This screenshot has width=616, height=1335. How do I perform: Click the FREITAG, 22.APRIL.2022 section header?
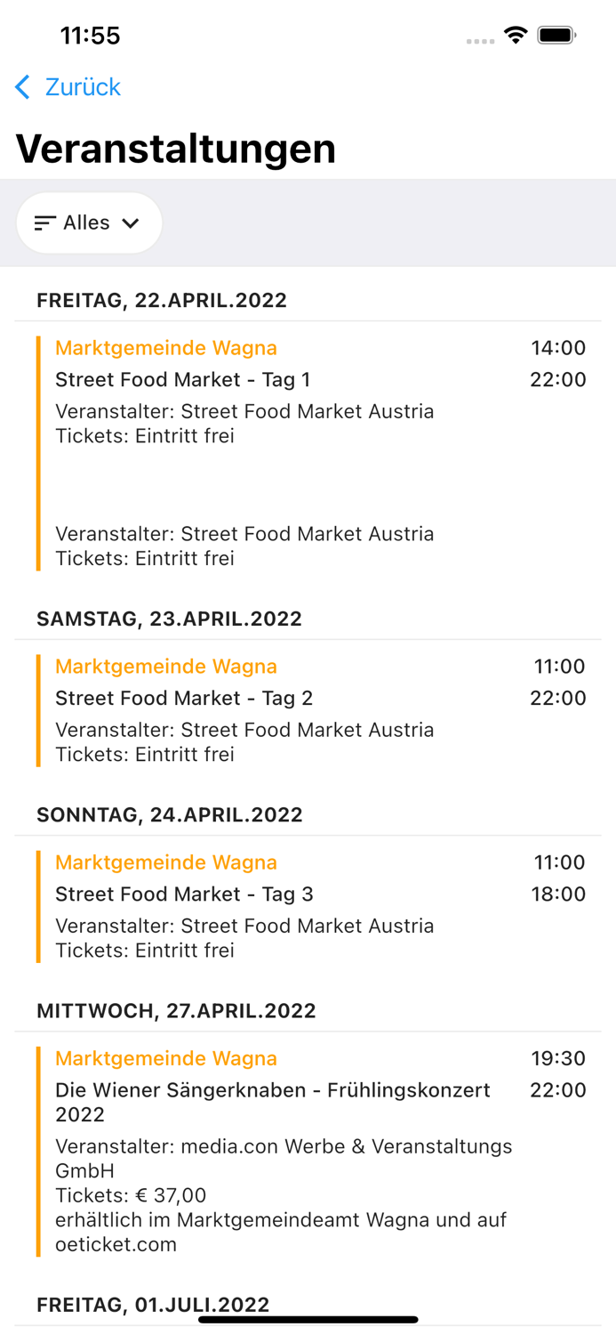[x=161, y=301]
